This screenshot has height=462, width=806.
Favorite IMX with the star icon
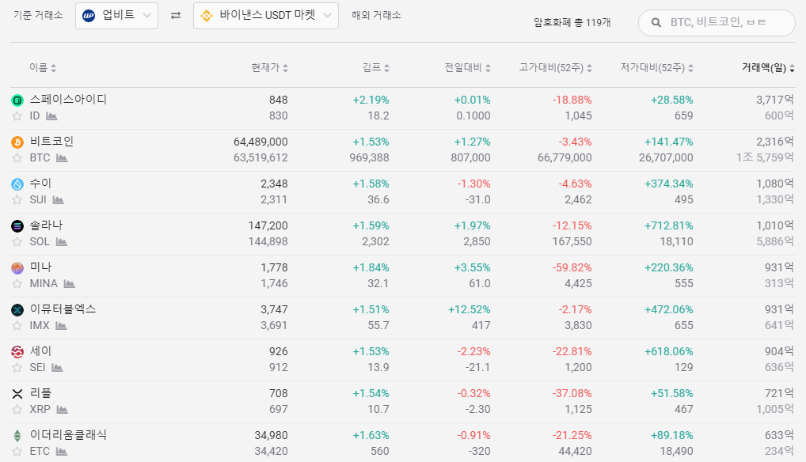17,326
